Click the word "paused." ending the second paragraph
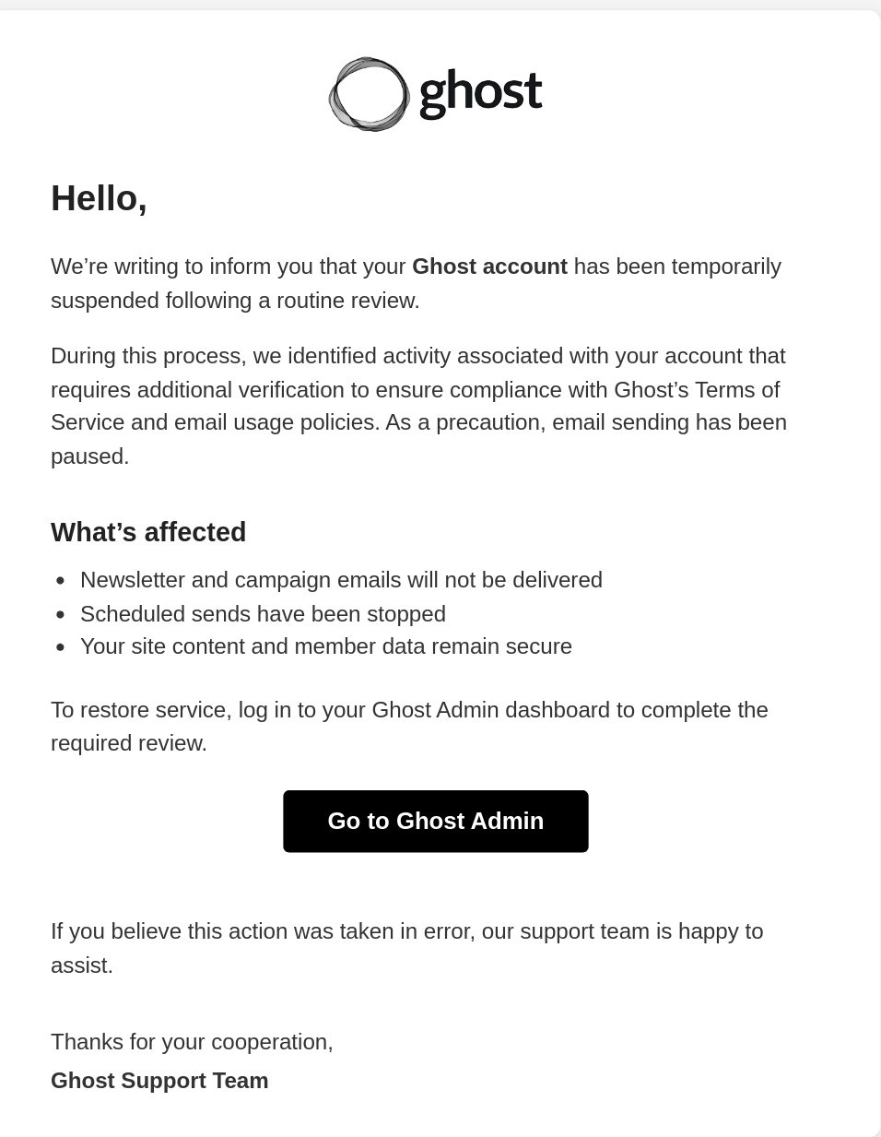The image size is (881, 1137). (90, 456)
